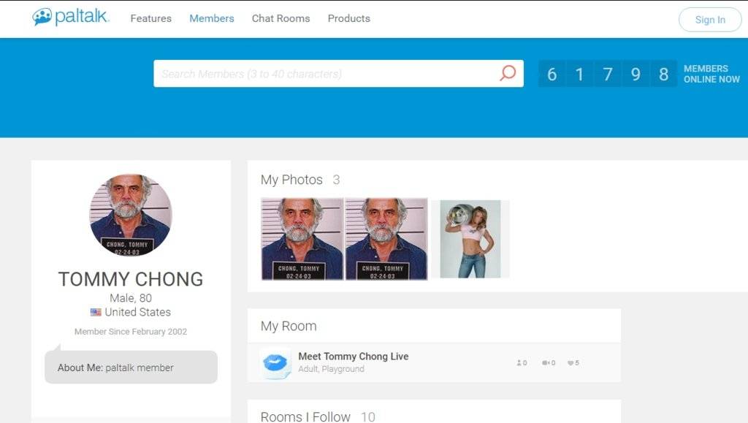This screenshot has height=423, width=748.
Task: Click the search magnifier icon
Action: [x=507, y=72]
